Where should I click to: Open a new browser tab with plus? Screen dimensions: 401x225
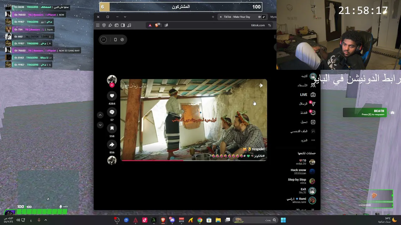pyautogui.click(x=213, y=17)
